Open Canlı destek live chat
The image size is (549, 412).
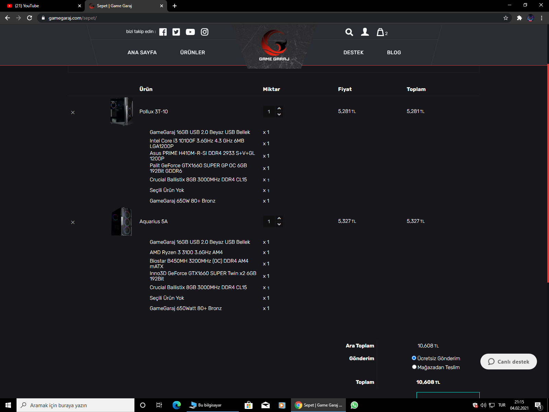coord(509,362)
